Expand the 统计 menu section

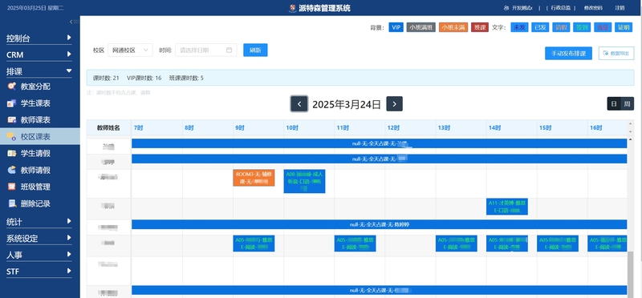[x=39, y=222]
